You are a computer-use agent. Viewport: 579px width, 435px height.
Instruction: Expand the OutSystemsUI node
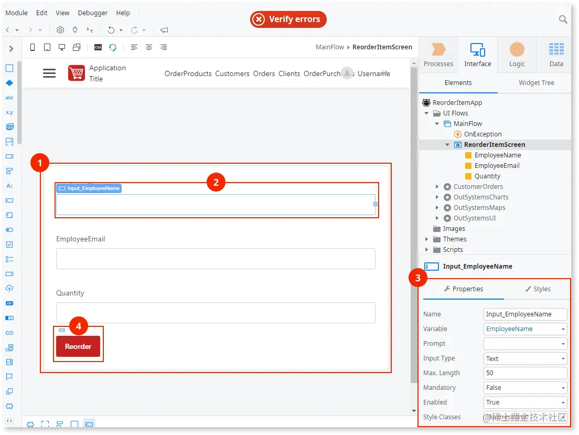[437, 218]
